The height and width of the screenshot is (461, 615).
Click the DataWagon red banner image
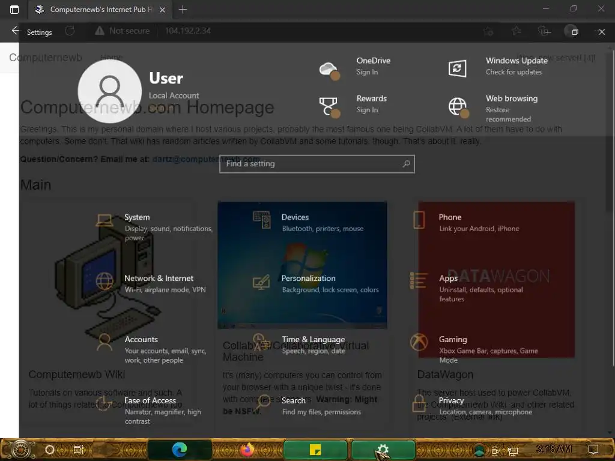(x=496, y=279)
